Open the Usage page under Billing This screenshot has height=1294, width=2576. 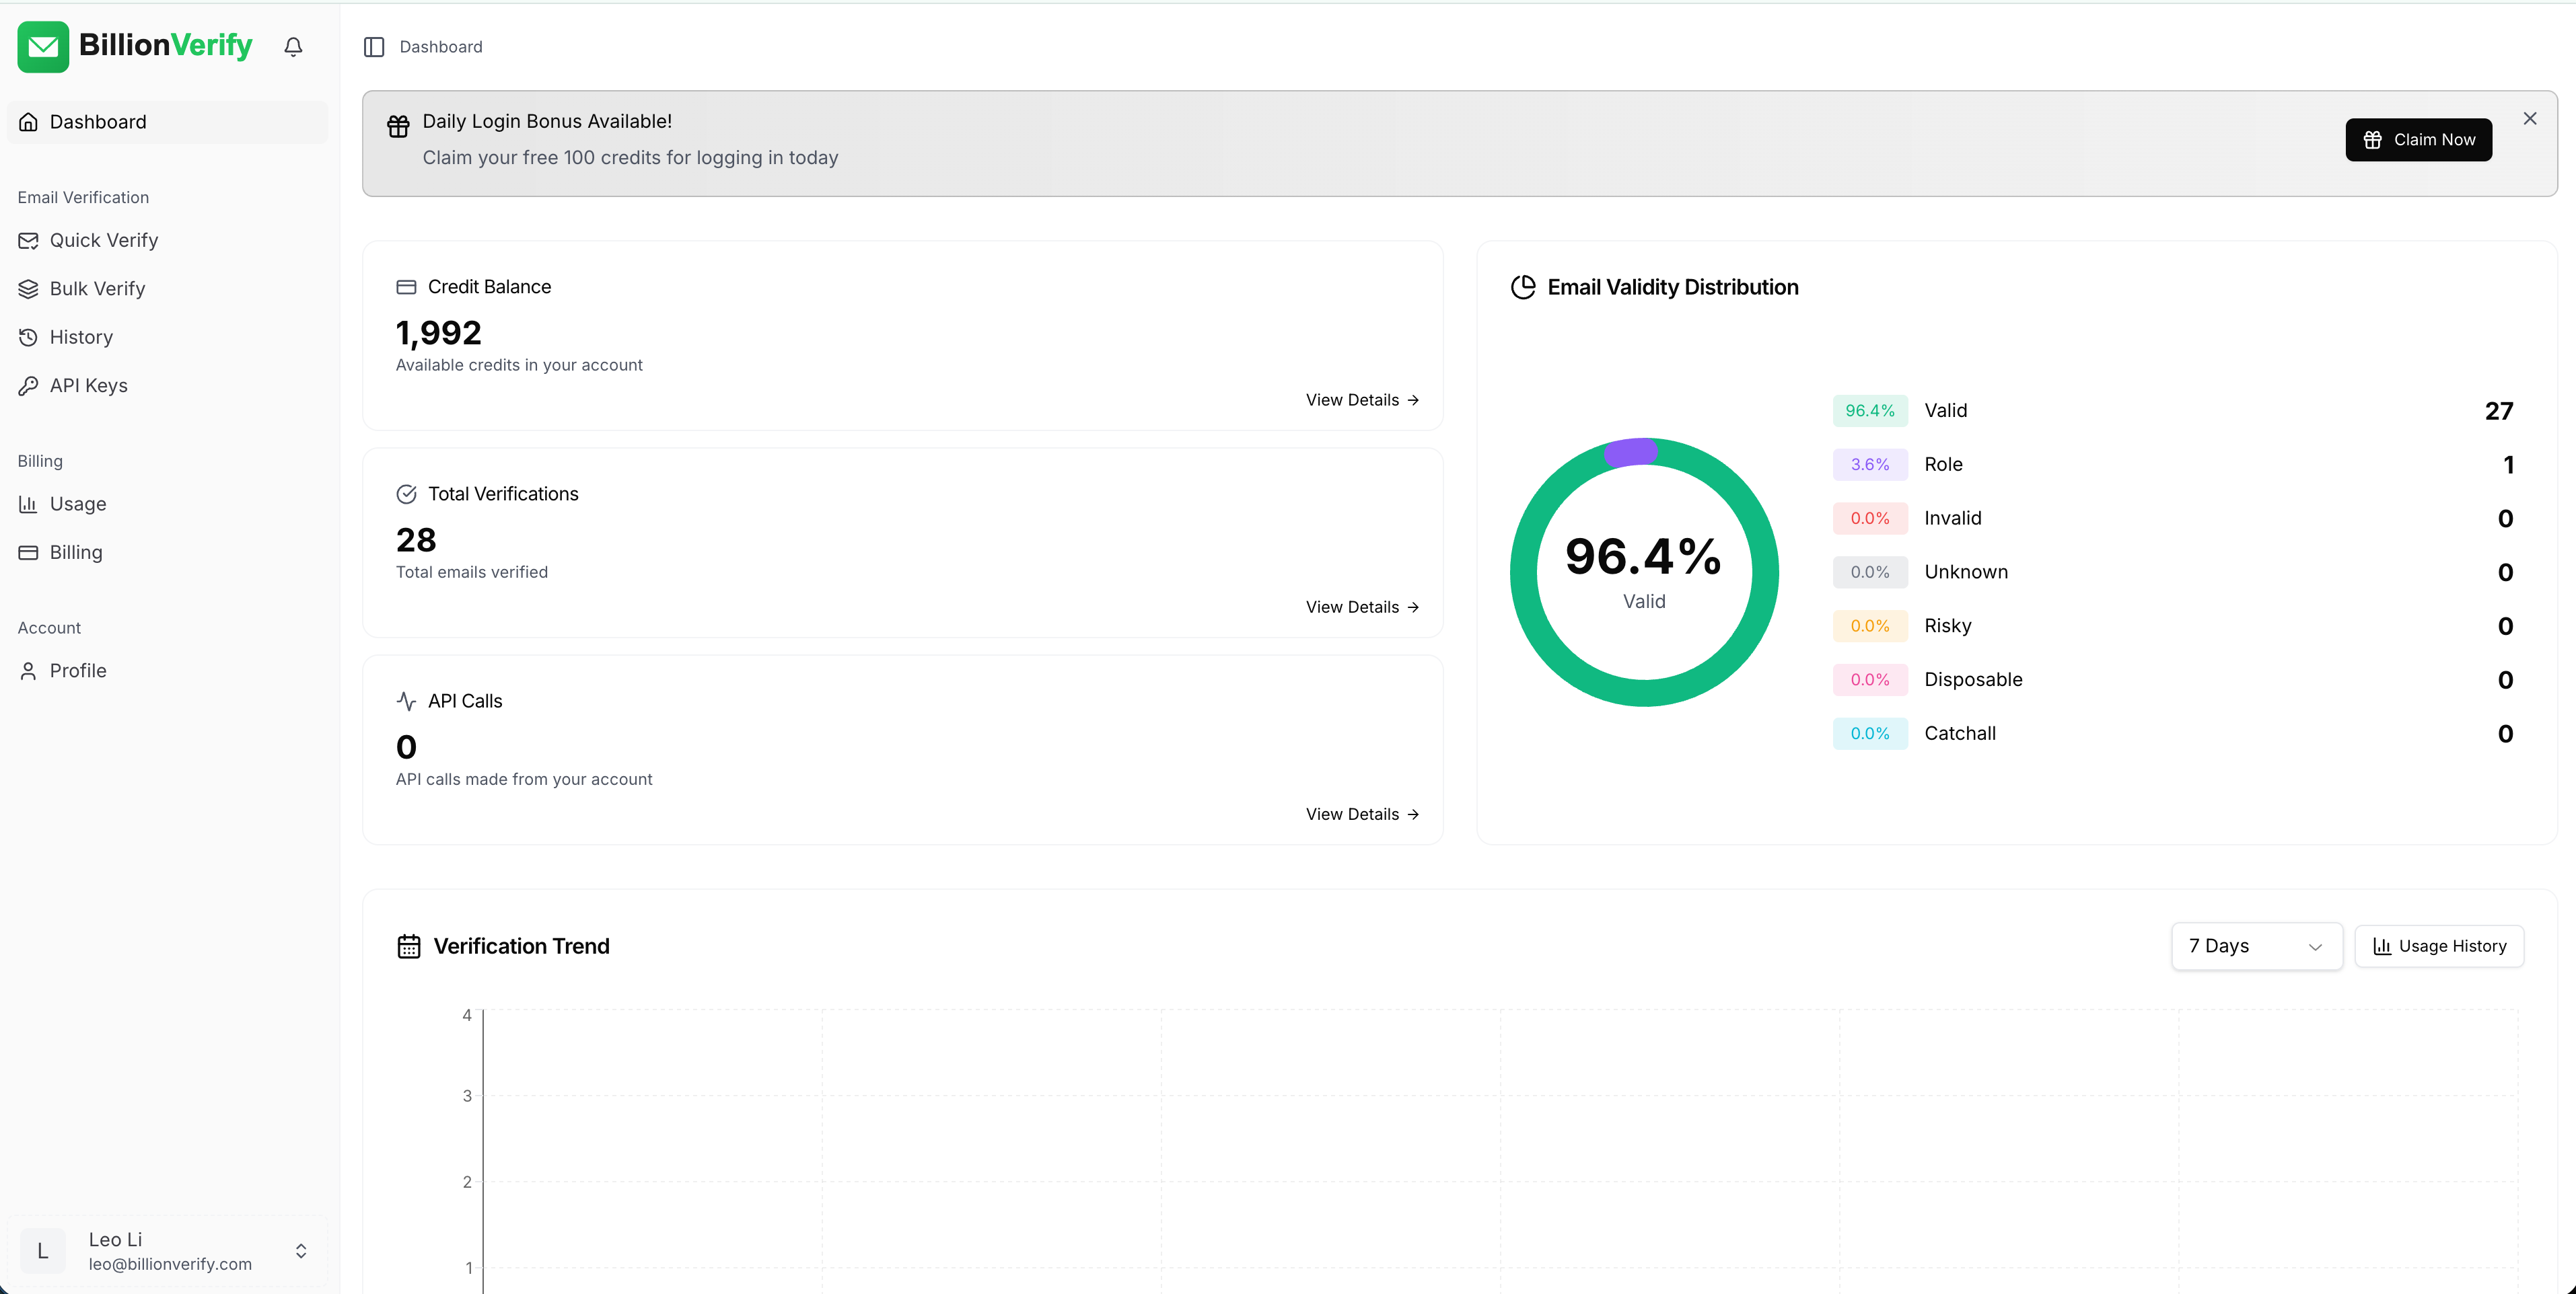78,504
